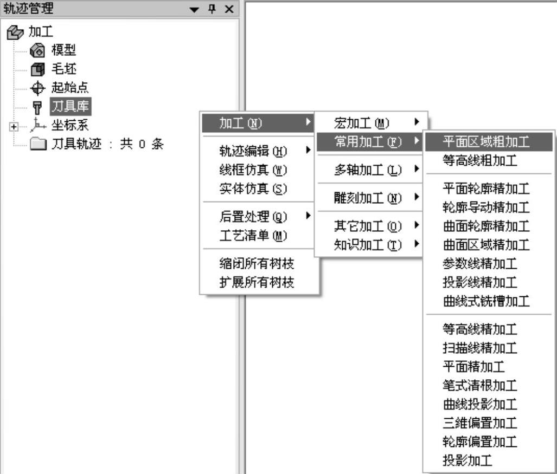
Task: Select 平面区域粗加工 from the submenu
Action: 486,142
